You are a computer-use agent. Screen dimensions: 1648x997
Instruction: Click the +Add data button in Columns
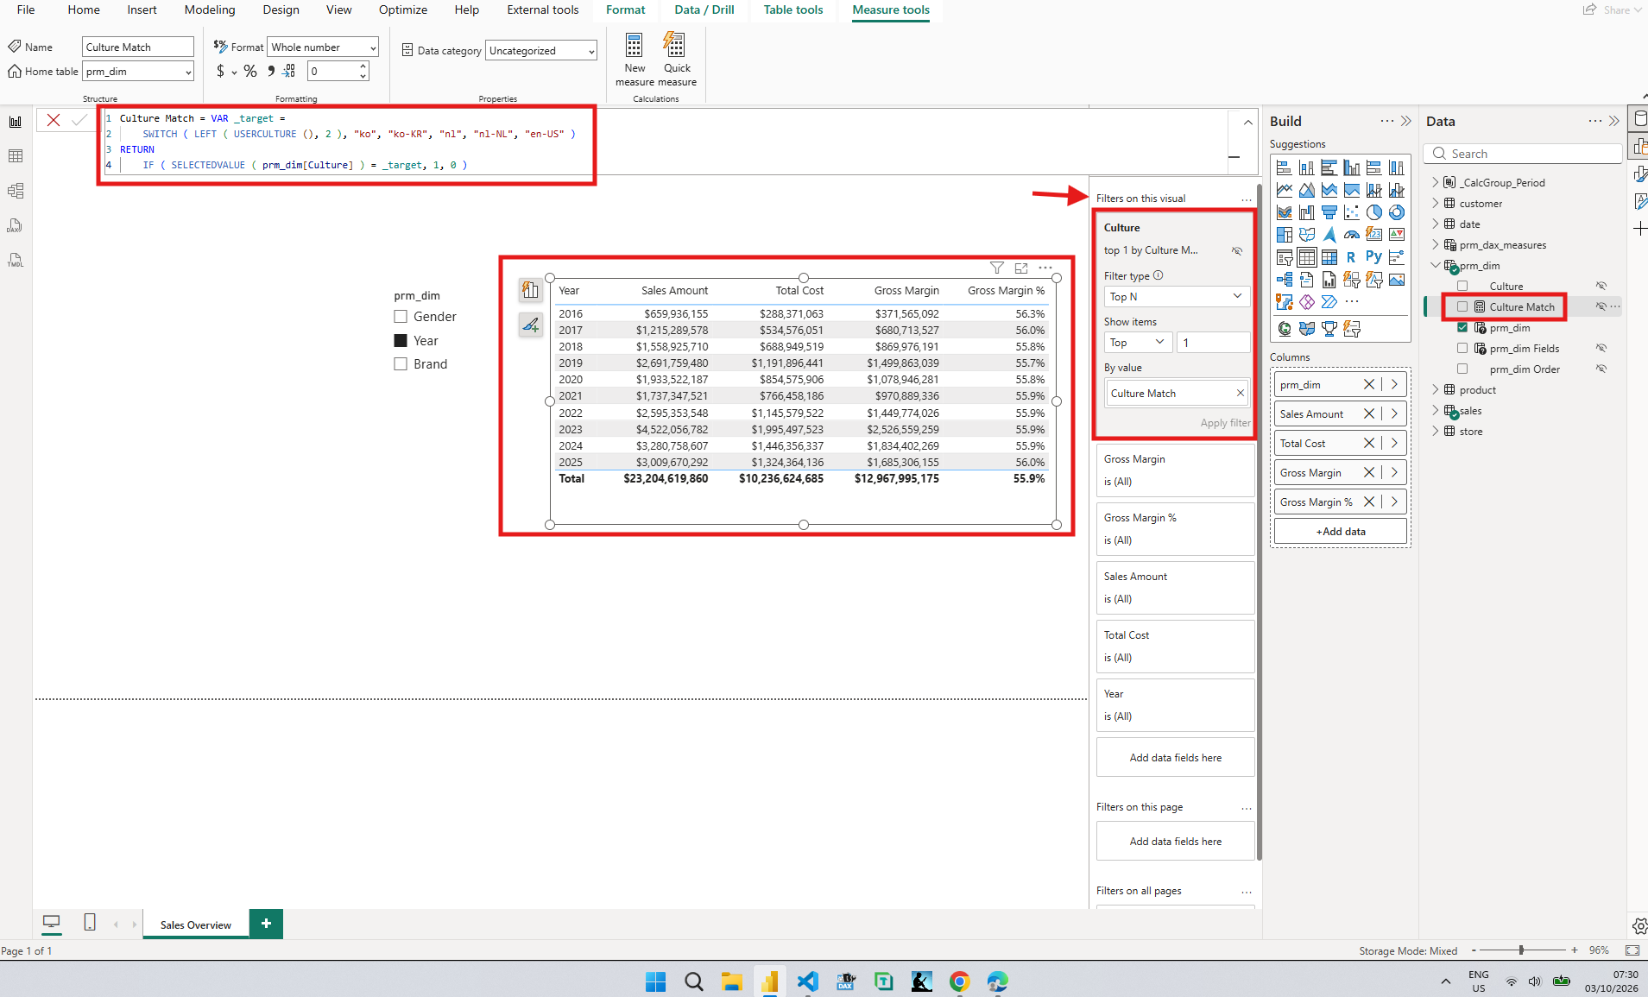(1341, 531)
